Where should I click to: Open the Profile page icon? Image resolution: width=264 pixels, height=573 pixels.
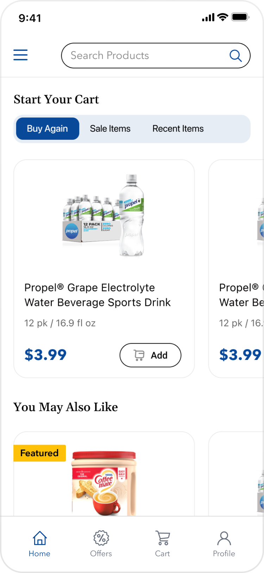point(224,538)
